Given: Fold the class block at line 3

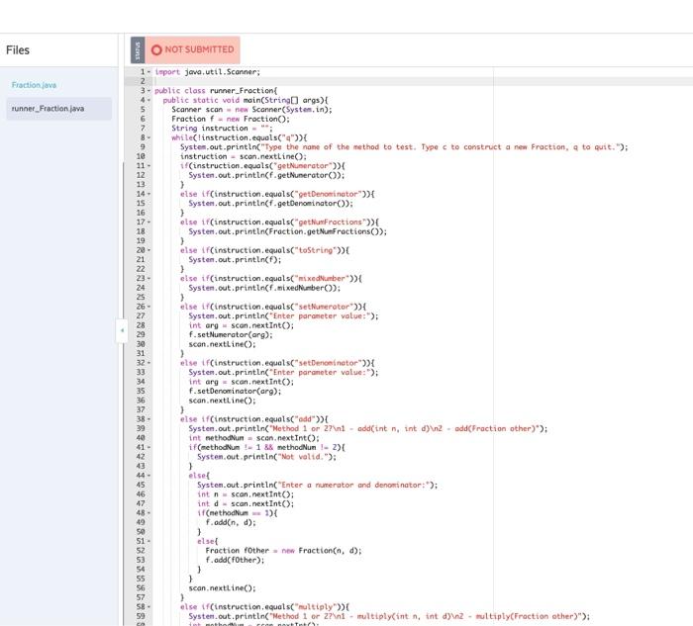Looking at the screenshot, I should [148, 91].
